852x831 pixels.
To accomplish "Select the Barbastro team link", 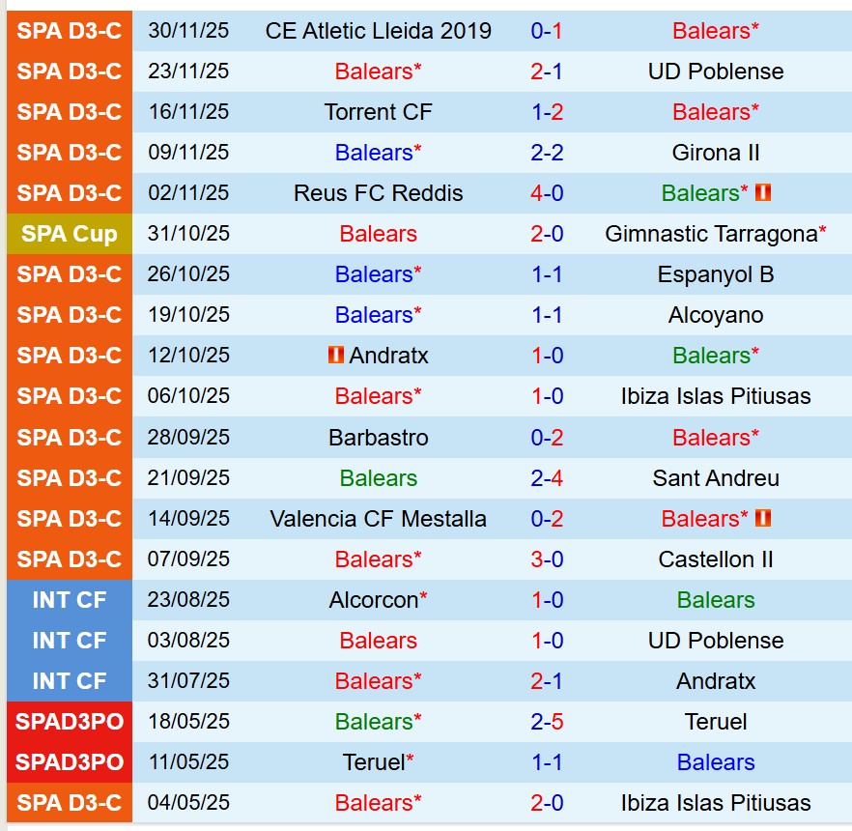I will point(378,438).
